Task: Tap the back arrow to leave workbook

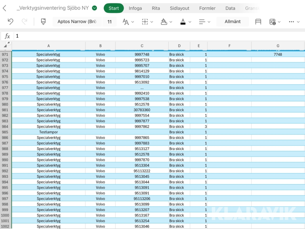Action: click(x=5, y=8)
